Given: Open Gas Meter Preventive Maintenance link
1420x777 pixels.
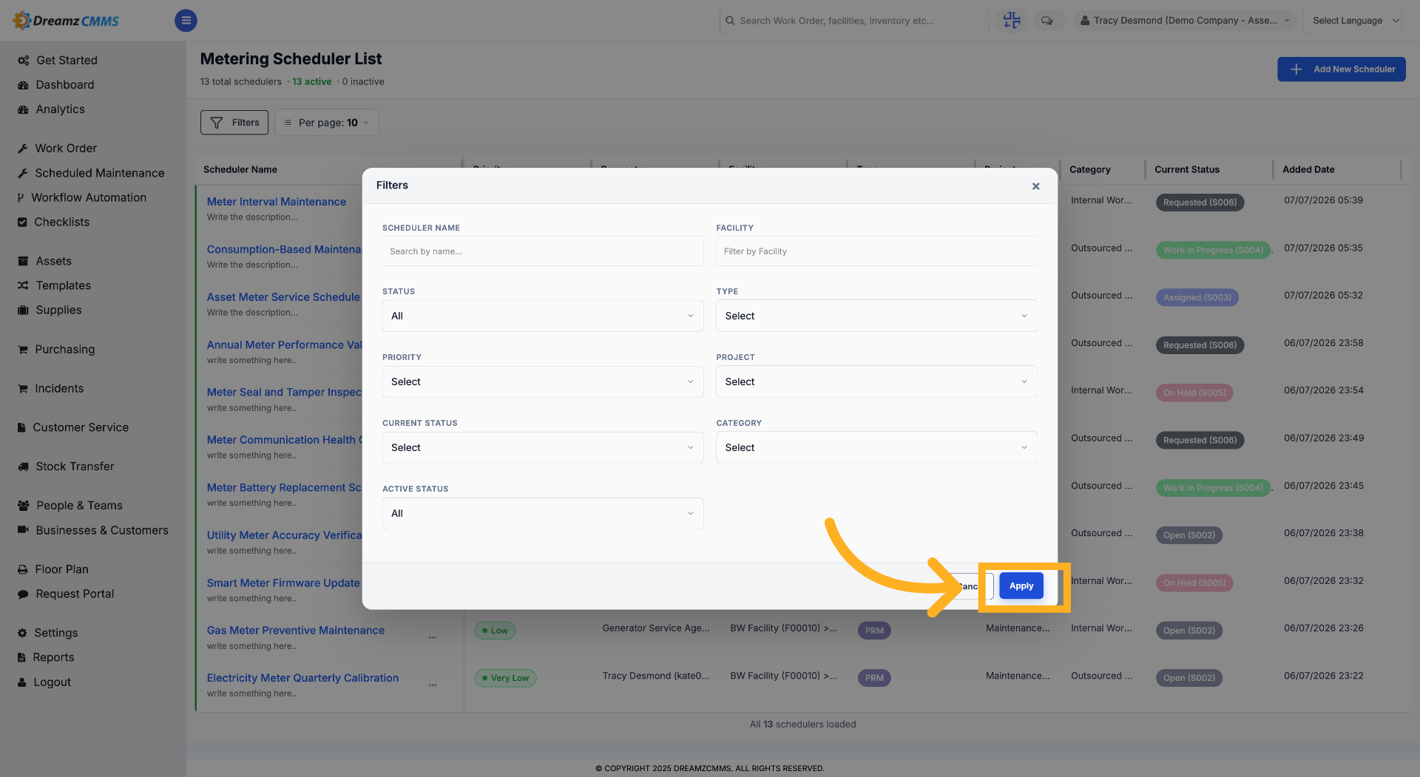Looking at the screenshot, I should 296,631.
